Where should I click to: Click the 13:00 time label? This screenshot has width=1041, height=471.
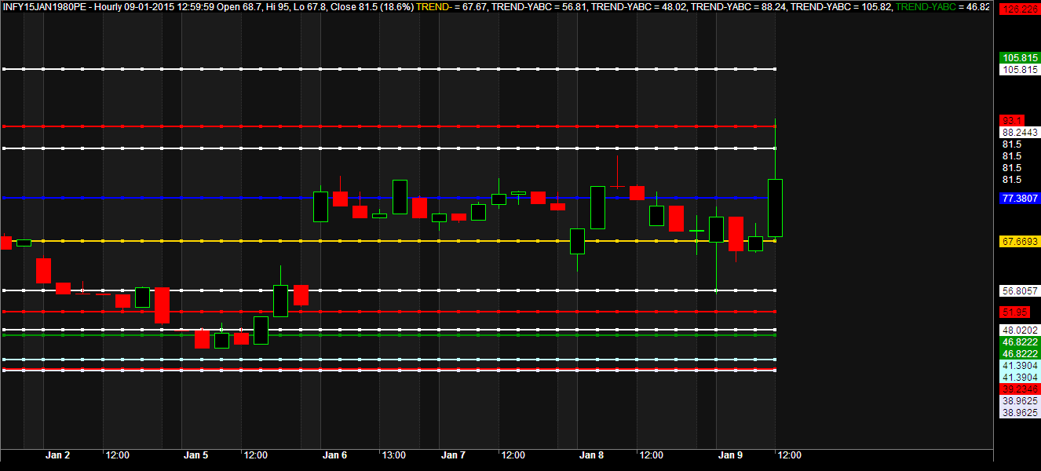click(x=393, y=455)
